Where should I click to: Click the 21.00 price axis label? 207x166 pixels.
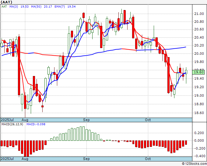[199, 14]
